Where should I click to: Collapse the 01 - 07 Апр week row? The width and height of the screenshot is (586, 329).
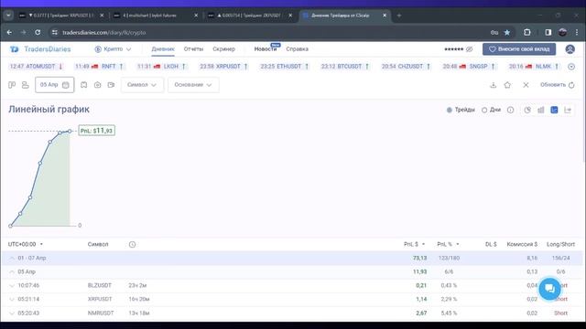(x=12, y=258)
